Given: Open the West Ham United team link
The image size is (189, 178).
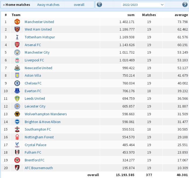Looking at the screenshot, I should (38, 29).
